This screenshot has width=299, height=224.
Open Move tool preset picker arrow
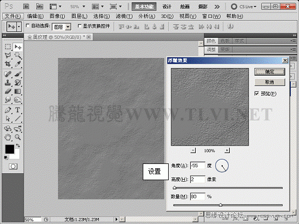(x=19, y=27)
